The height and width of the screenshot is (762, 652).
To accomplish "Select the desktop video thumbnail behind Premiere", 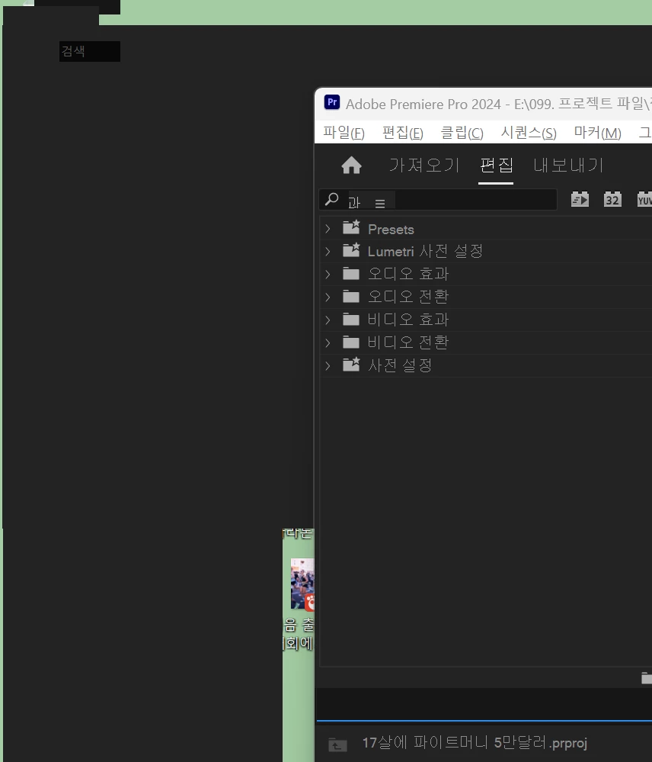I will click(302, 584).
